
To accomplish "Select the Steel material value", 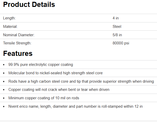I will pyautogui.click(x=117, y=27).
